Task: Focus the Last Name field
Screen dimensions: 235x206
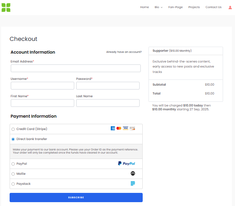Action: click(x=108, y=103)
